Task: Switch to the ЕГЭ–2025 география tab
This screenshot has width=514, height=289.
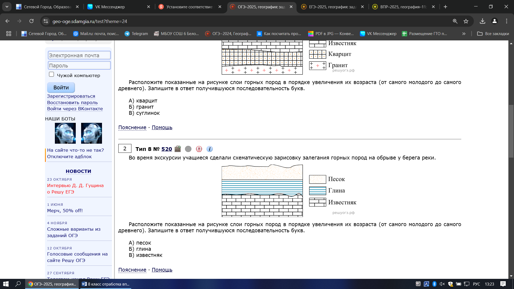Action: point(333,7)
